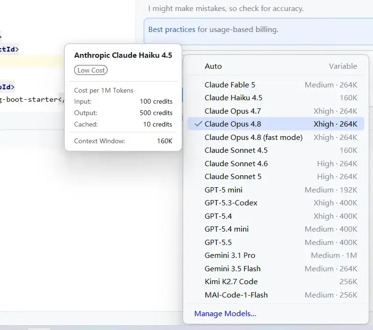
Task: Choose Kimi K2.7 Code model
Action: 276,282
